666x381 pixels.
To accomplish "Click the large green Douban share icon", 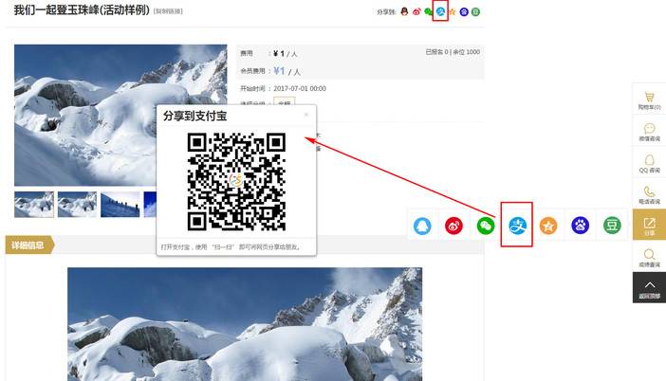I will [612, 226].
